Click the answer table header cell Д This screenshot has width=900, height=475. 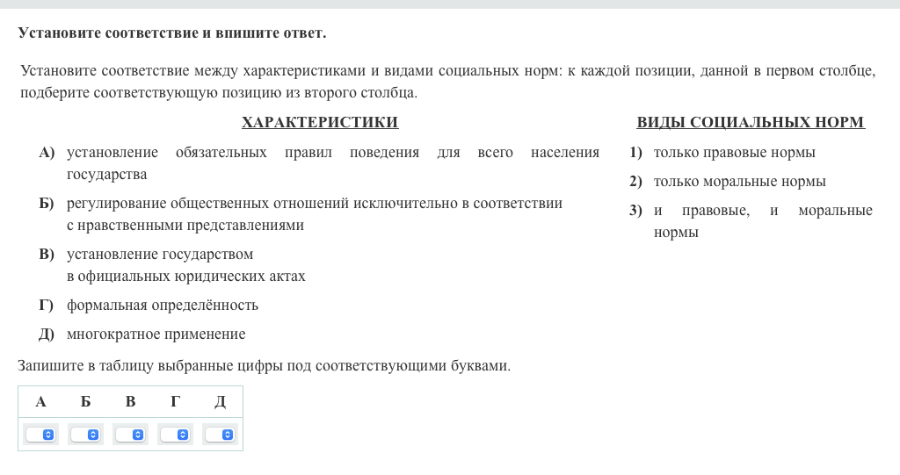coord(220,402)
